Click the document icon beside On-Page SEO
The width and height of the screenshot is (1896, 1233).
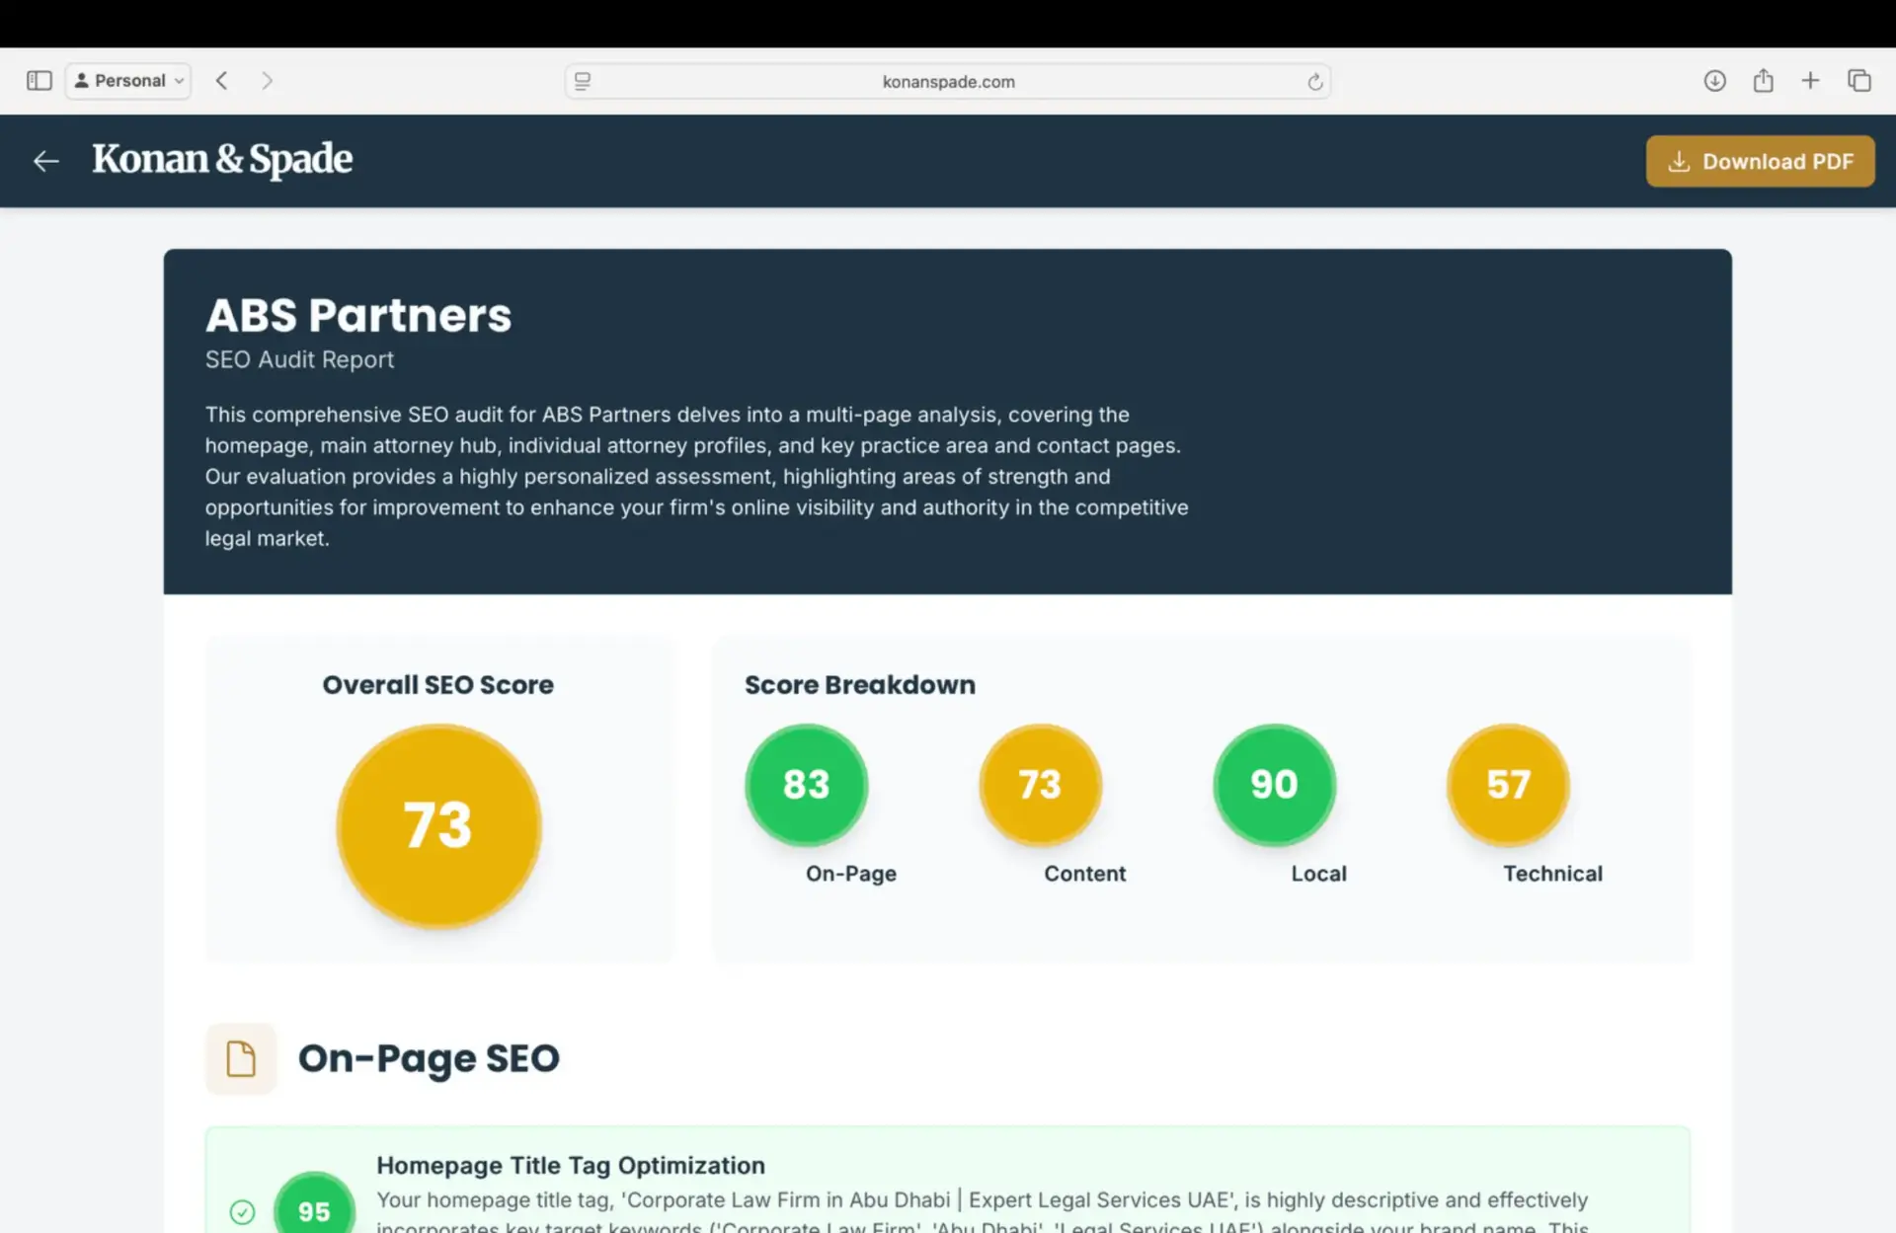pos(241,1058)
